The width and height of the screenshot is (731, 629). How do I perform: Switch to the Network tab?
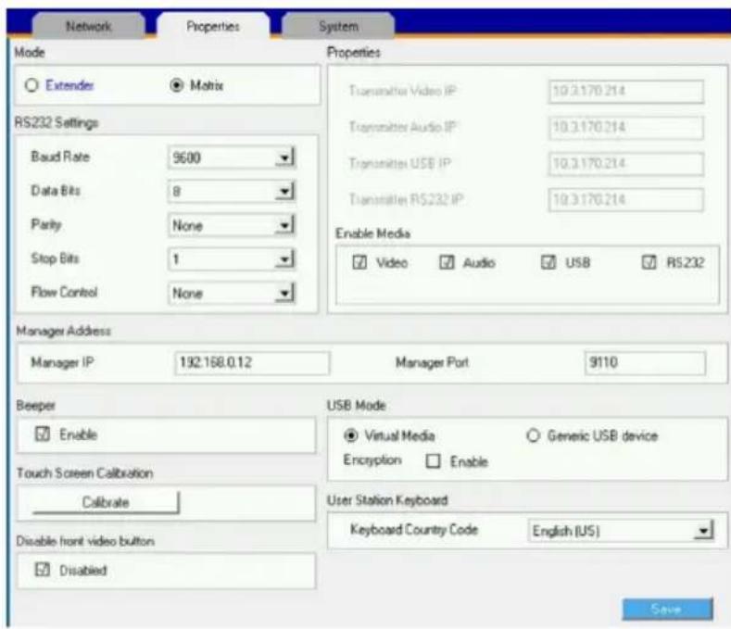(x=88, y=26)
